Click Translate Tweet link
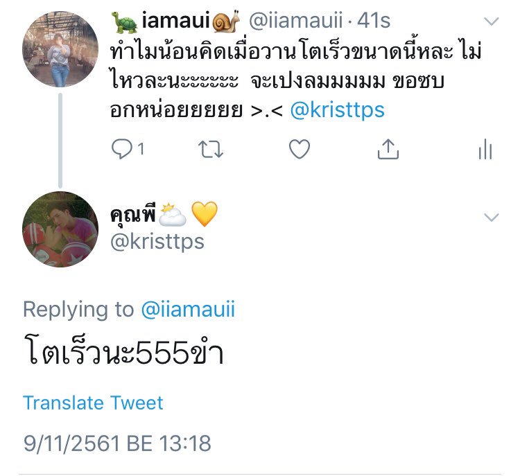This screenshot has width=520, height=476. [93, 403]
